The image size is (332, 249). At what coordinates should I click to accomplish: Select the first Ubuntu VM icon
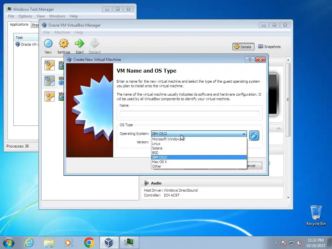(50, 65)
